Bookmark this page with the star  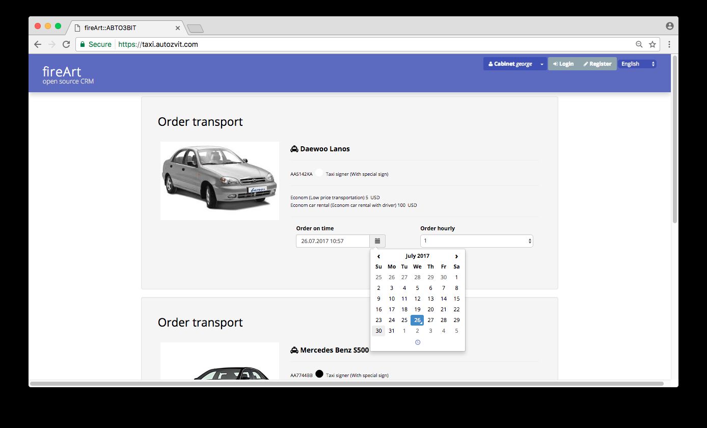(x=652, y=44)
